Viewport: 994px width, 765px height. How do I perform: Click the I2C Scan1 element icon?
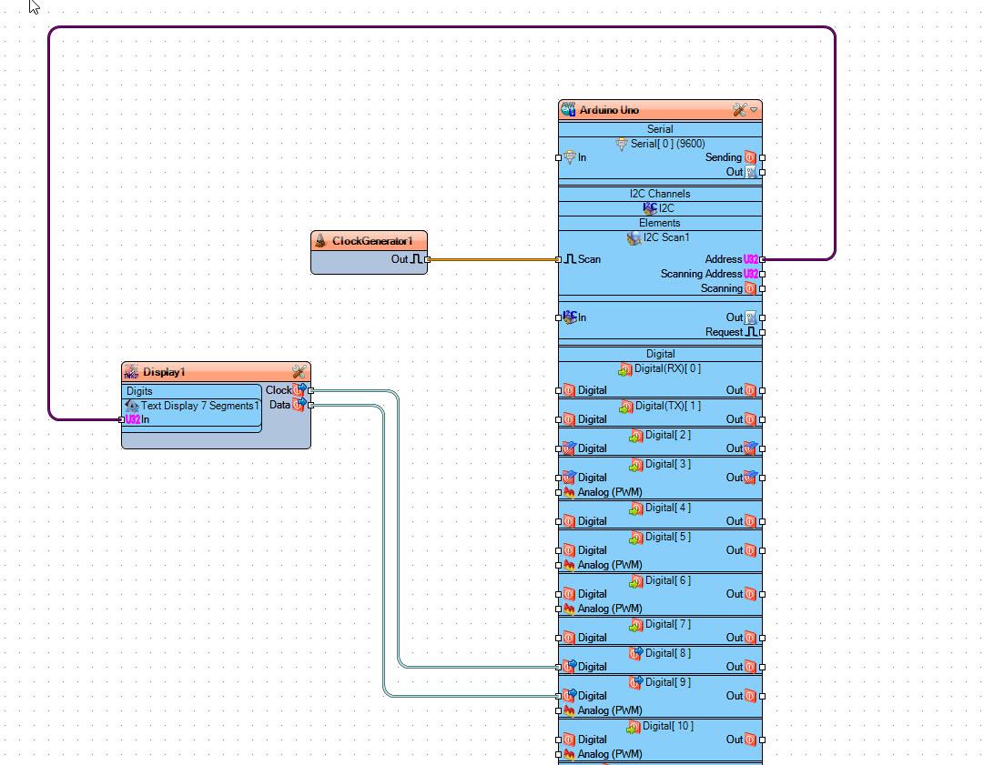pyautogui.click(x=634, y=238)
